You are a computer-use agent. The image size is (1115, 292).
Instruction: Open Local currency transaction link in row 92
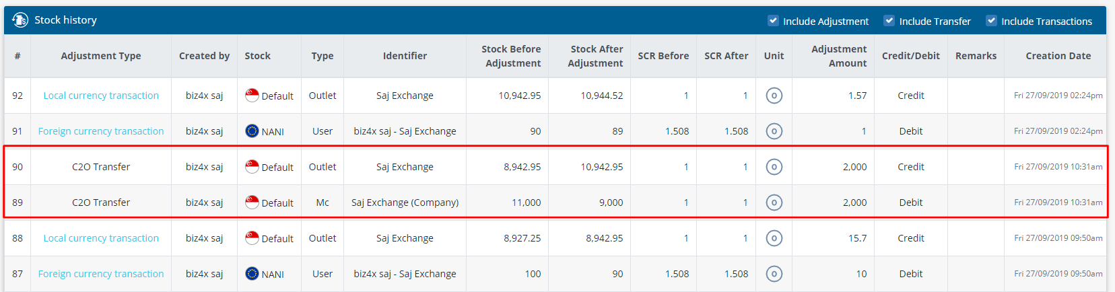tap(101, 96)
